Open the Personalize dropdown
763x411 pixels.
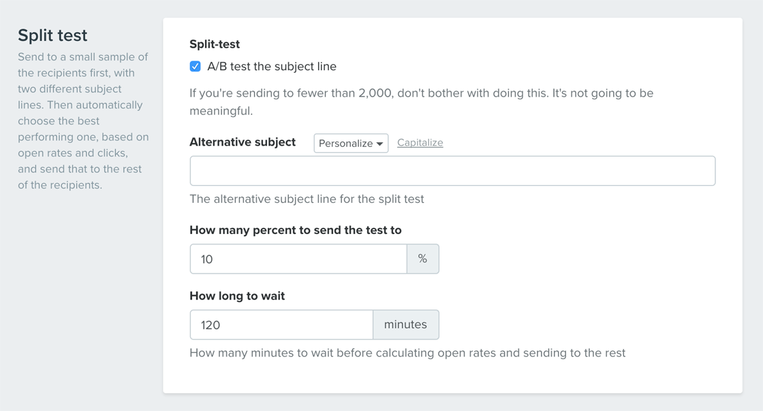click(x=351, y=144)
